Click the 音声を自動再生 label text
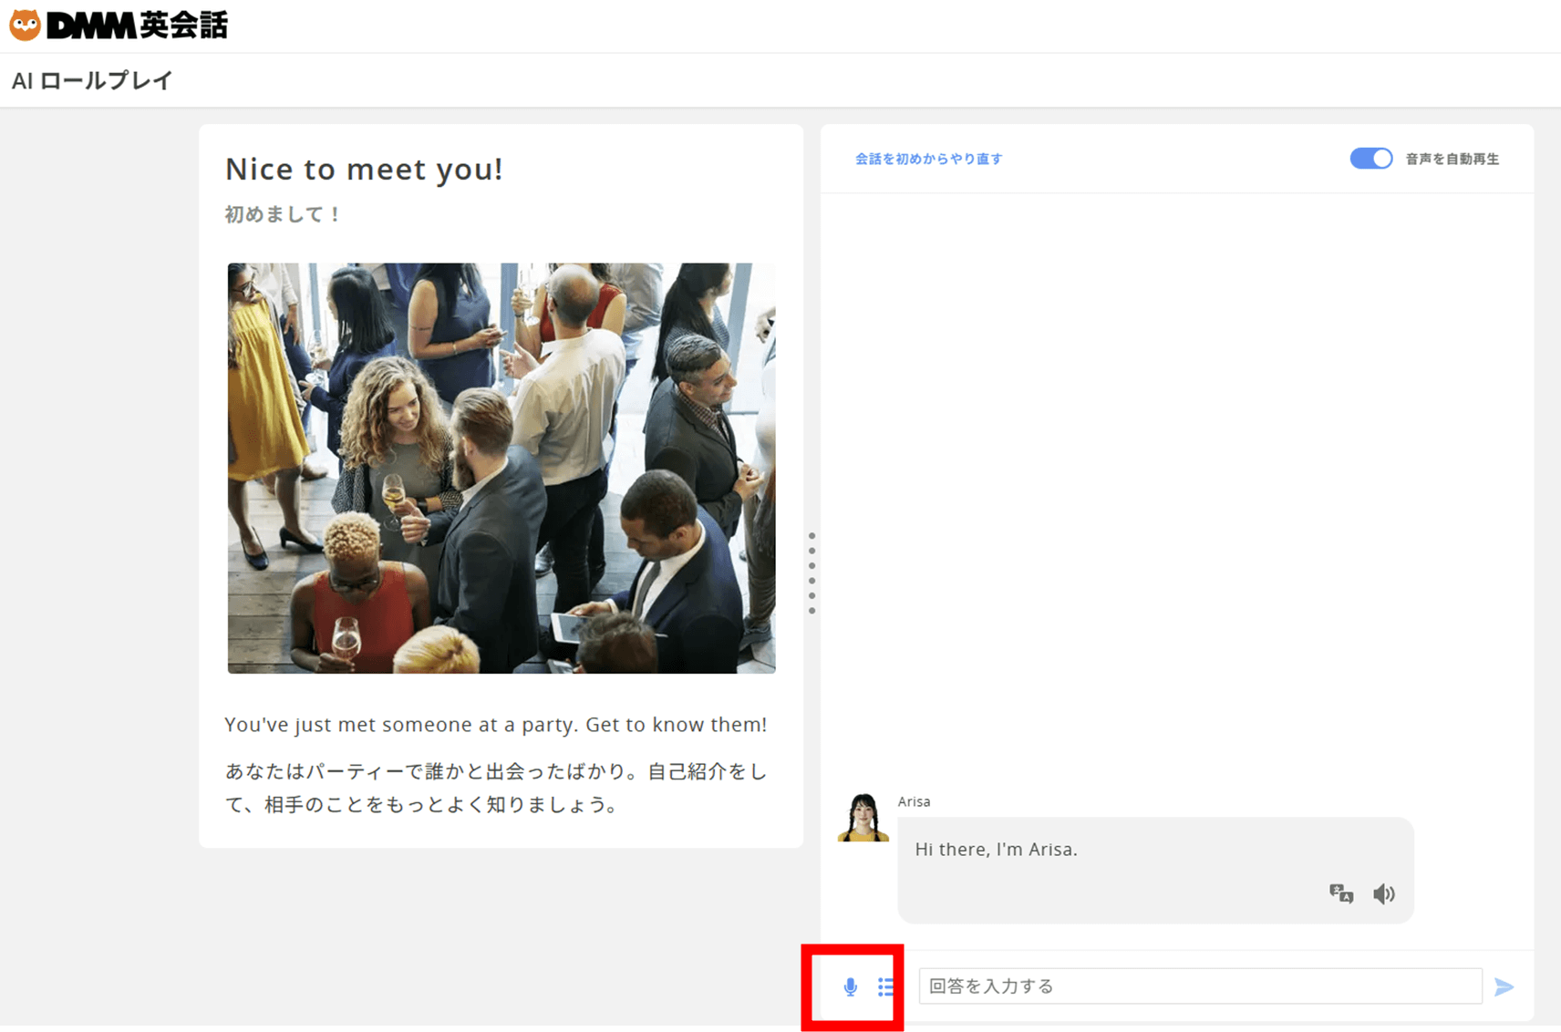The width and height of the screenshot is (1561, 1032). [1452, 159]
